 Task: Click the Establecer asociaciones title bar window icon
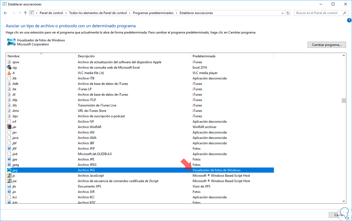pyautogui.click(x=4, y=4)
